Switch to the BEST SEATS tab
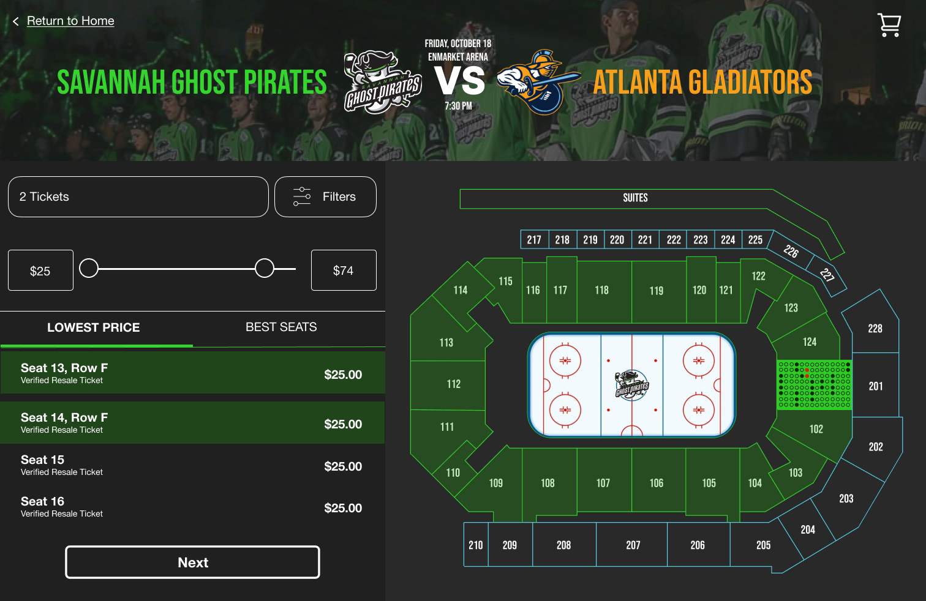 coord(281,327)
